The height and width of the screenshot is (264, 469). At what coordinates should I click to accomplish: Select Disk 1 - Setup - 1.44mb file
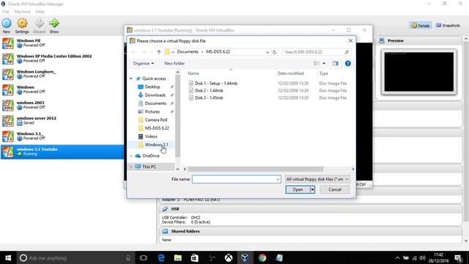[216, 84]
